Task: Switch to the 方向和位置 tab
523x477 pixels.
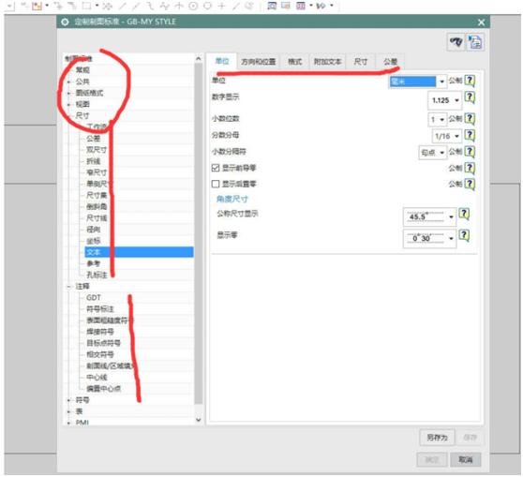Action: (258, 62)
